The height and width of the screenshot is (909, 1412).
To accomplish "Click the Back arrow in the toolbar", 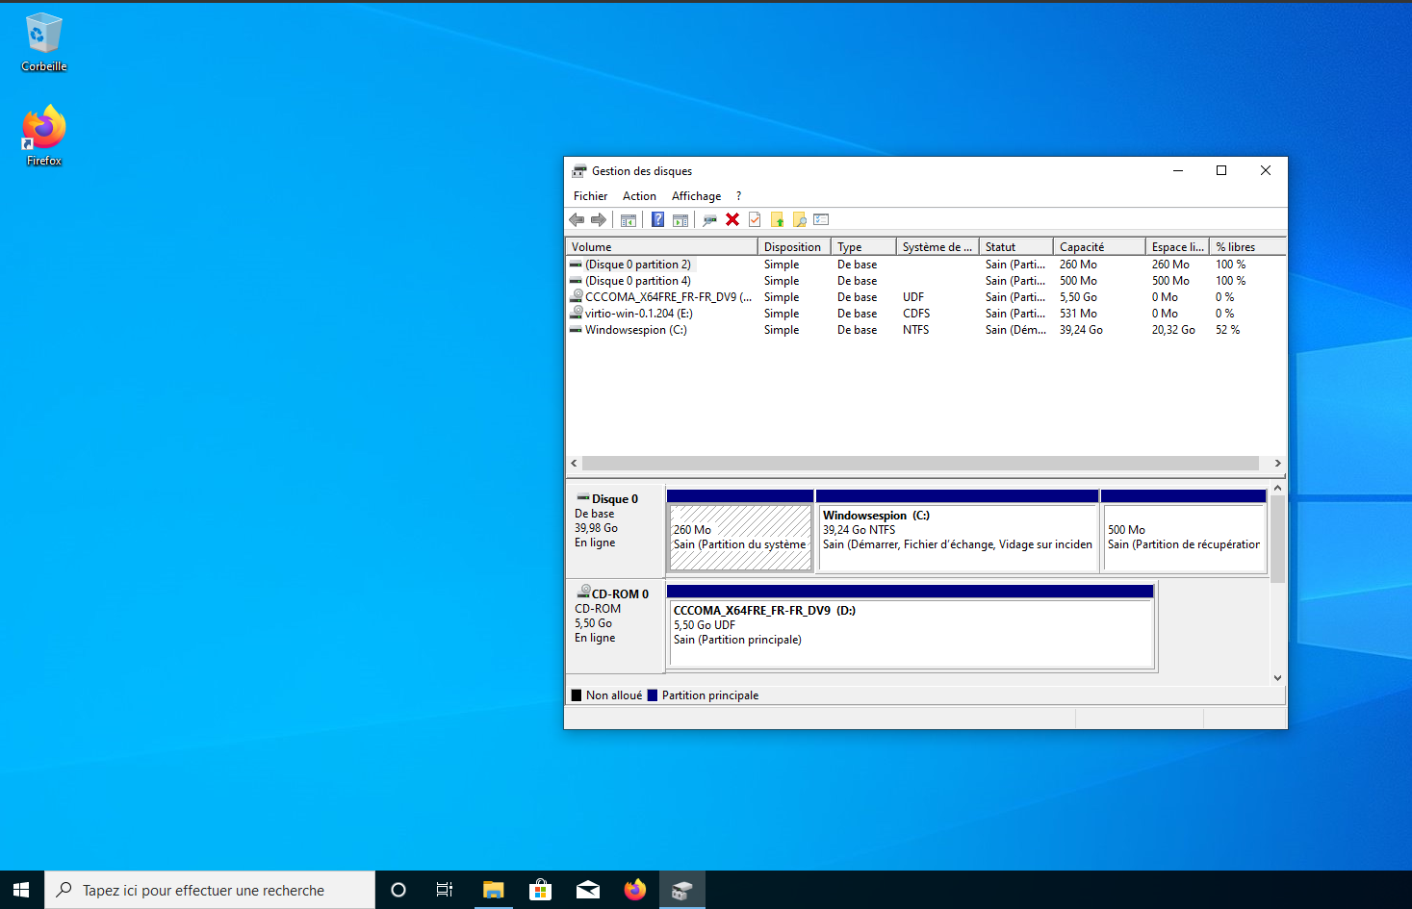I will tap(577, 219).
